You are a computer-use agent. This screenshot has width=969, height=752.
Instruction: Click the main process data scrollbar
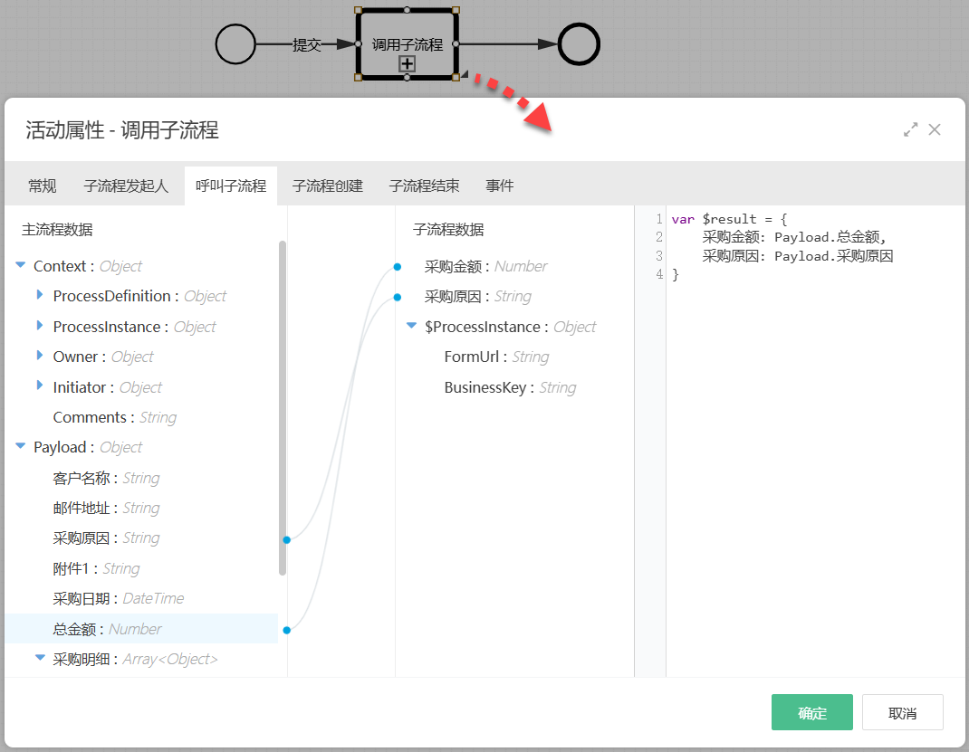click(x=283, y=407)
